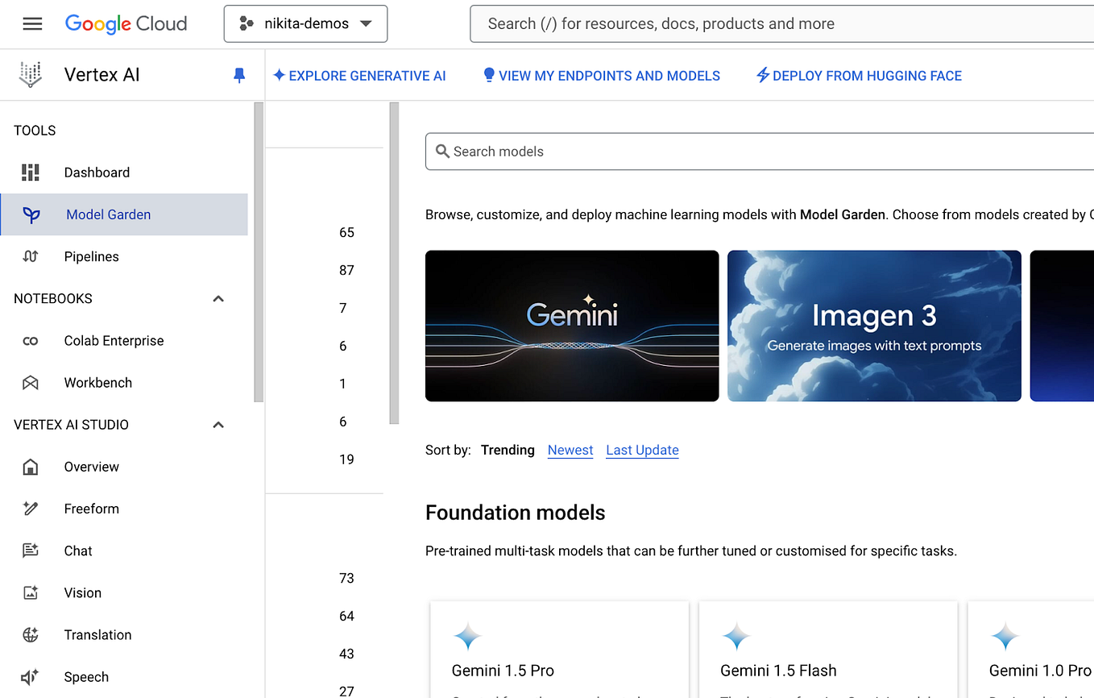Screen dimensions: 1094x698
Task: Open the hamburger navigation menu
Action: click(32, 23)
